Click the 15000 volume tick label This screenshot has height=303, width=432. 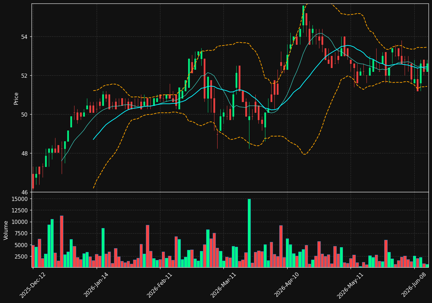(20, 199)
